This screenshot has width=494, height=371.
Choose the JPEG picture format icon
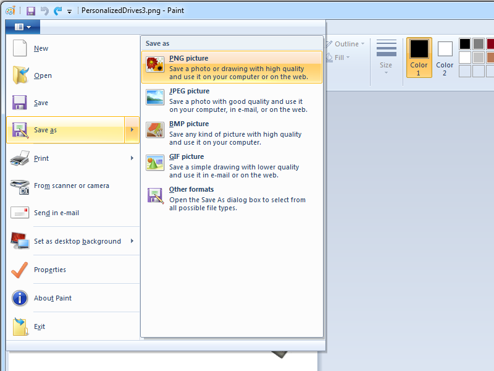tap(155, 97)
